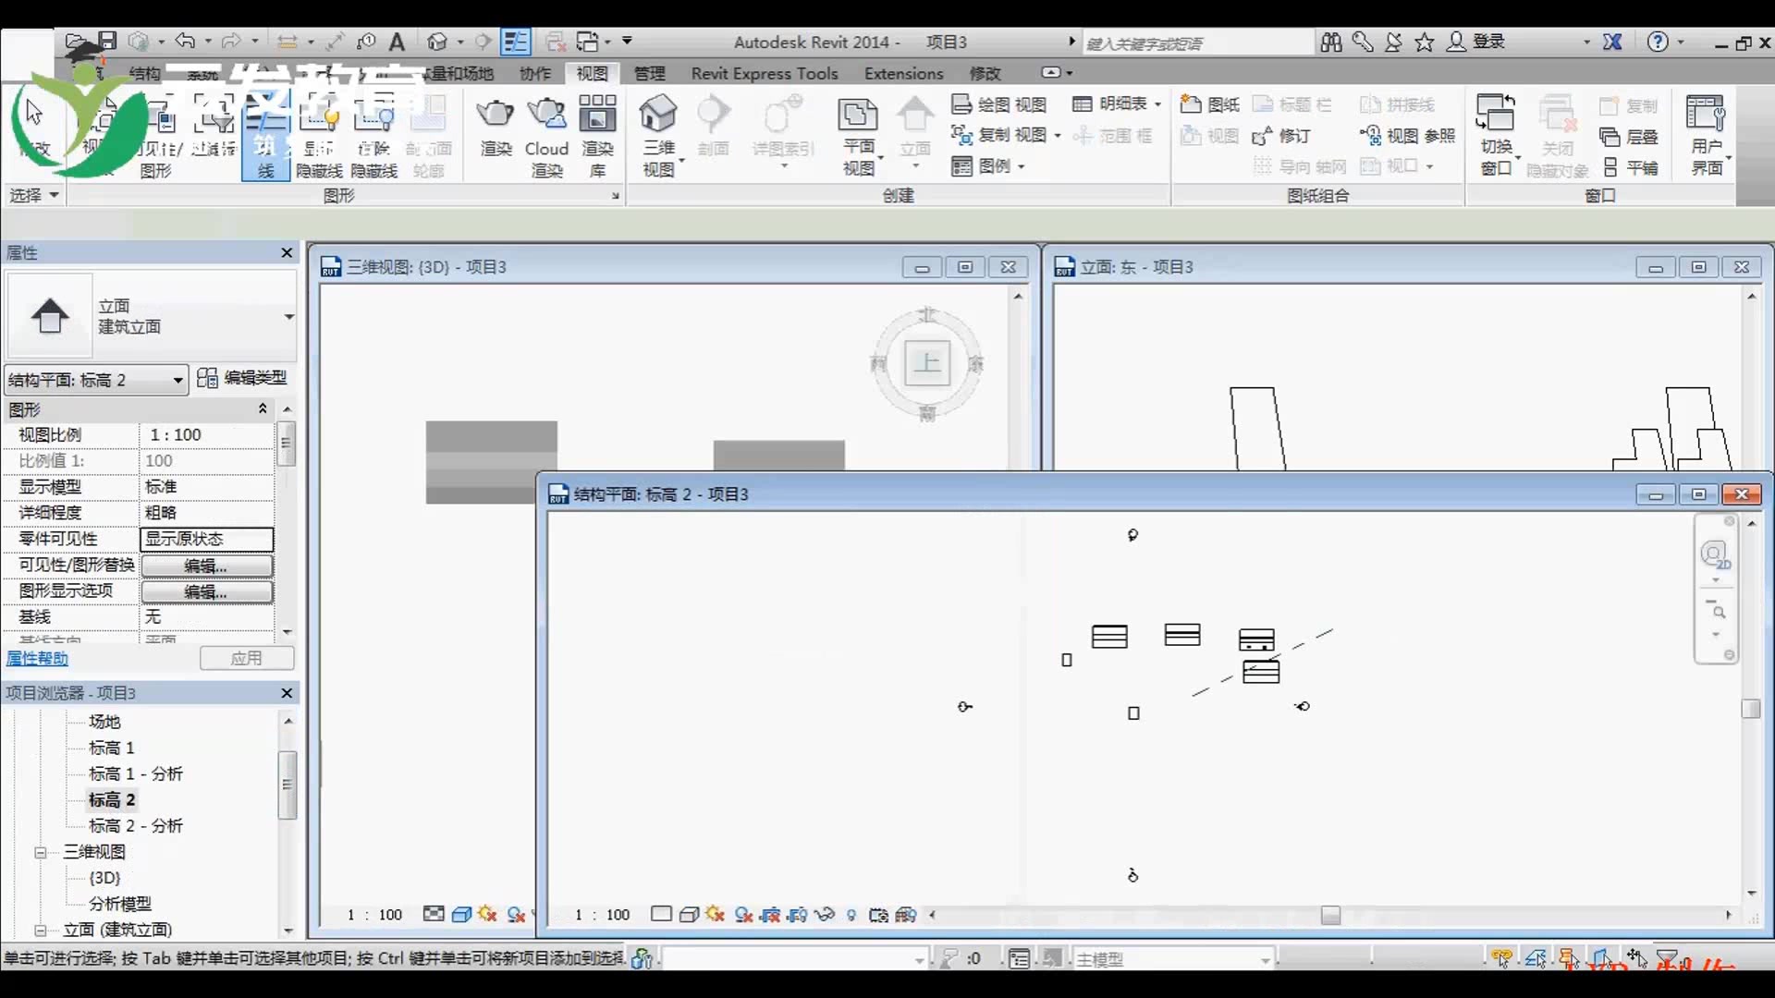1775x998 pixels.
Task: Collapse the 图形 properties section
Action: click(263, 409)
